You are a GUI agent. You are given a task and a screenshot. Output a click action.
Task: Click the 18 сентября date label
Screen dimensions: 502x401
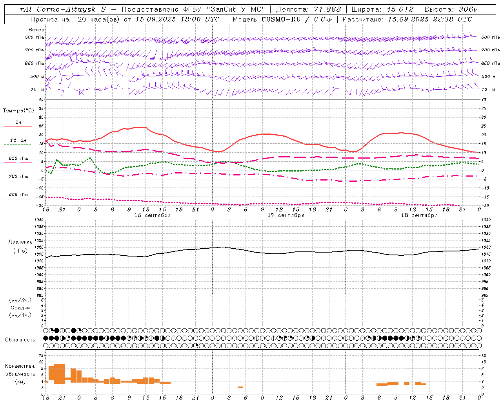[x=419, y=215]
